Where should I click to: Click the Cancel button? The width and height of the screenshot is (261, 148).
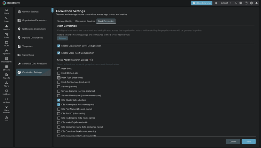point(233,141)
